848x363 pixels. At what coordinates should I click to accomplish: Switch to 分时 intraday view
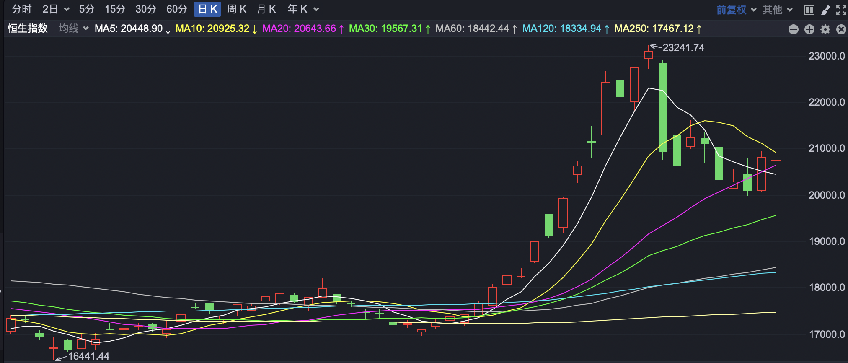[x=22, y=9]
